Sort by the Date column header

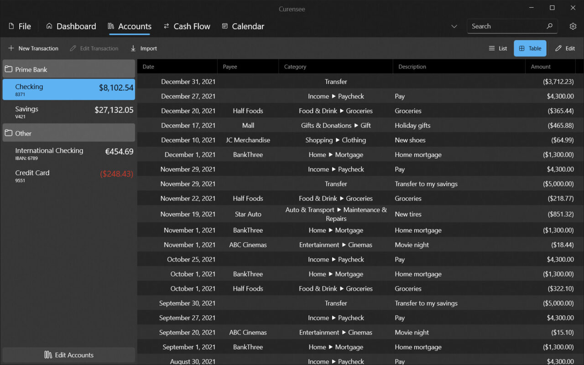pyautogui.click(x=177, y=67)
